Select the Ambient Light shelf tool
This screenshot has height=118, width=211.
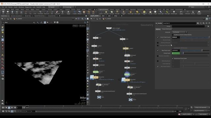point(174,12)
